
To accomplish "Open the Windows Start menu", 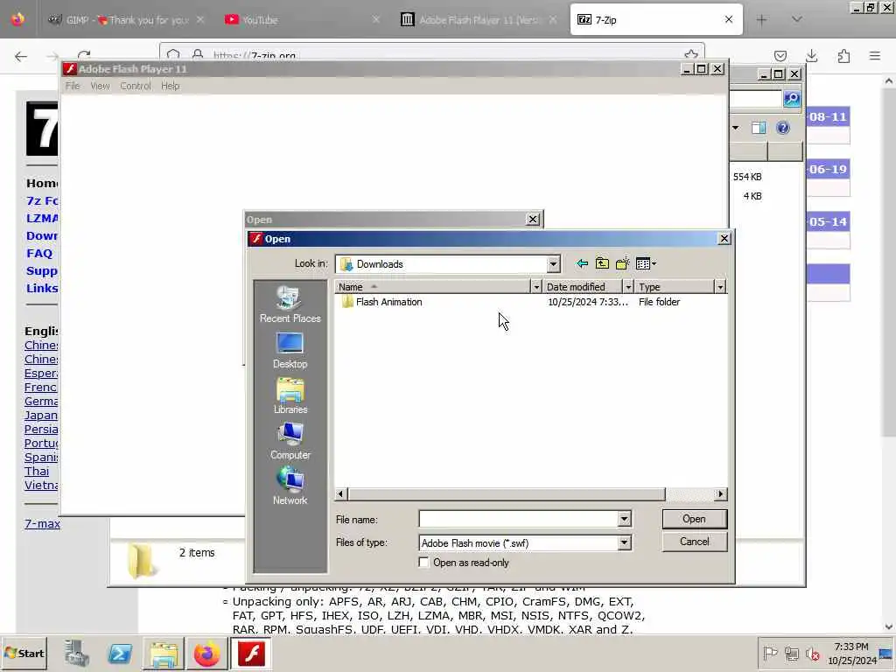I will click(x=24, y=653).
